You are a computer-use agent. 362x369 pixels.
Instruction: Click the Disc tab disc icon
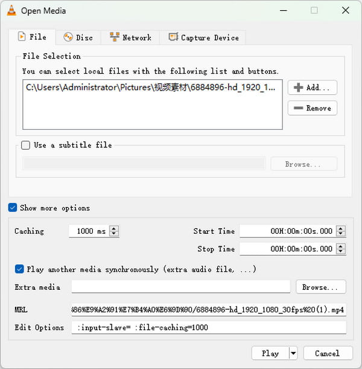[x=68, y=37]
